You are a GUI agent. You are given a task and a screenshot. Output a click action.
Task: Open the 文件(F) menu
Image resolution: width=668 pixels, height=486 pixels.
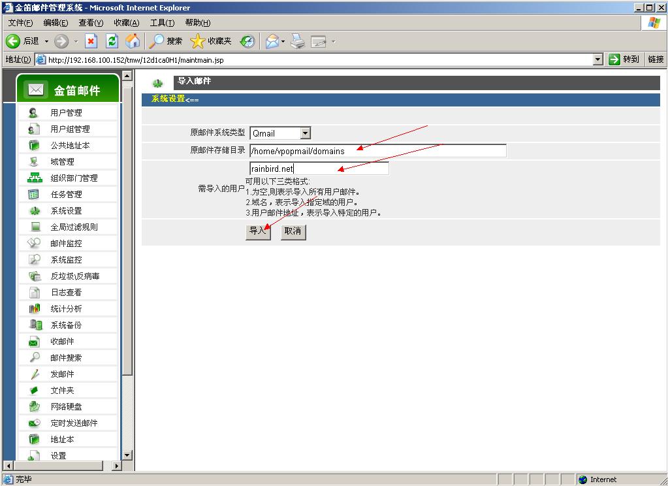point(20,23)
